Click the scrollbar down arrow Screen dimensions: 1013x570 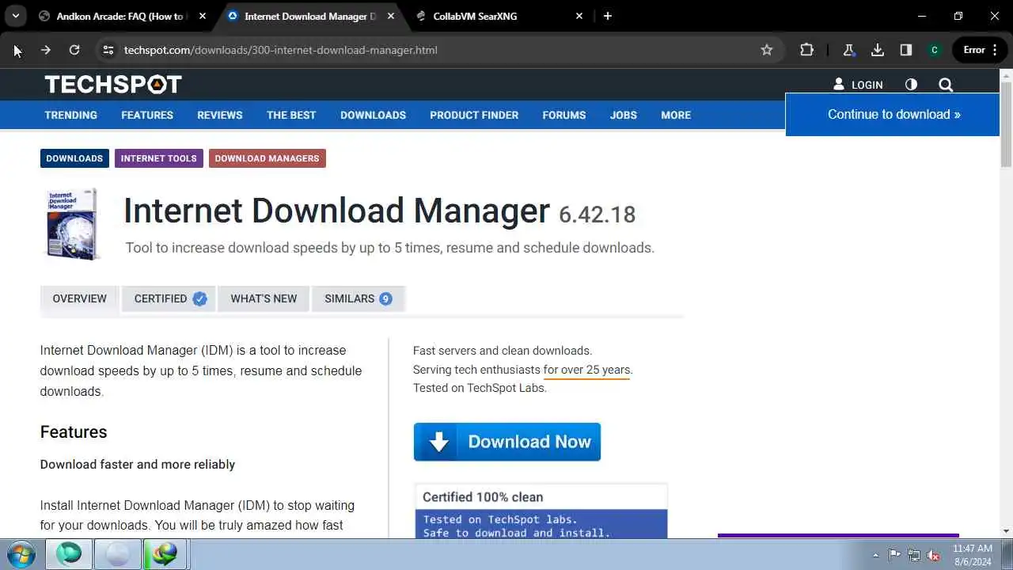[x=1006, y=531]
